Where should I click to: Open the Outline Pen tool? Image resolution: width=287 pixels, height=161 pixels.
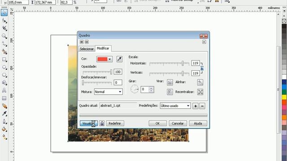(4, 121)
